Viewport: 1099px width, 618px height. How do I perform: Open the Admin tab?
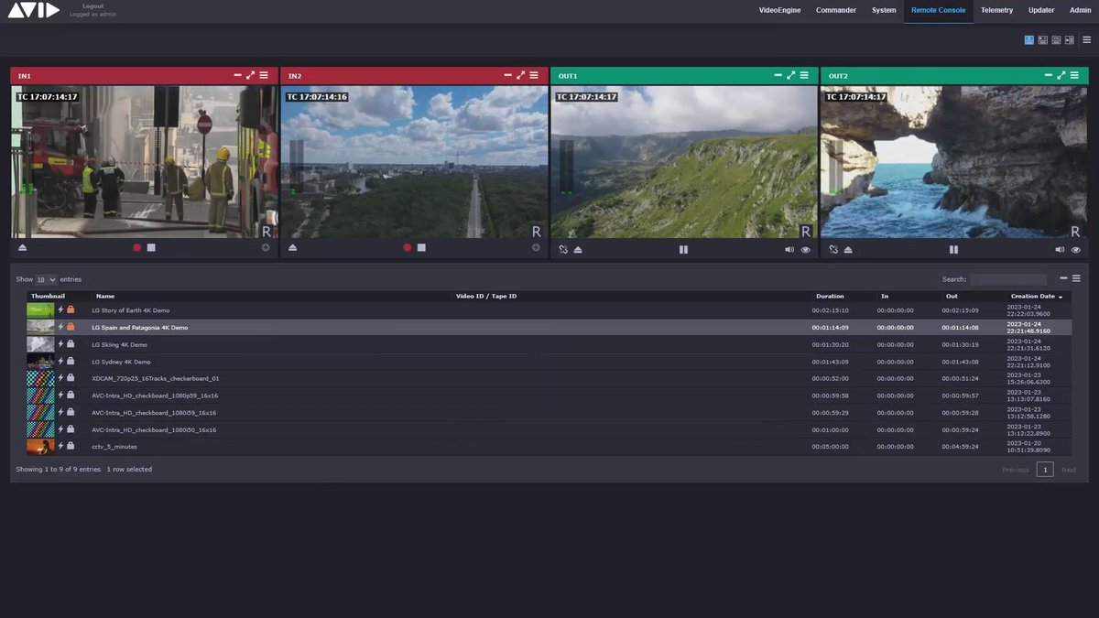tap(1080, 11)
